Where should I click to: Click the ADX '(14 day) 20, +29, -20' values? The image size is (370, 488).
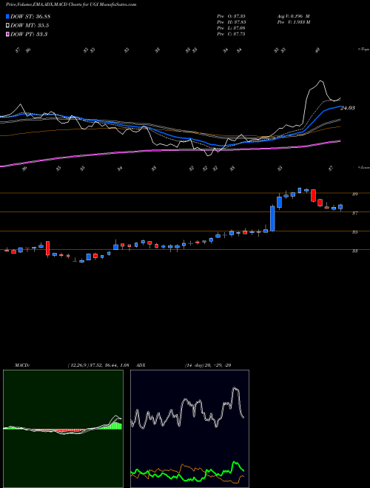pyautogui.click(x=208, y=365)
